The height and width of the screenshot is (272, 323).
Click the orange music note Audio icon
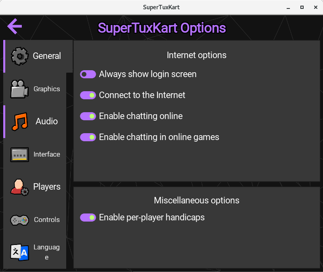pos(19,121)
